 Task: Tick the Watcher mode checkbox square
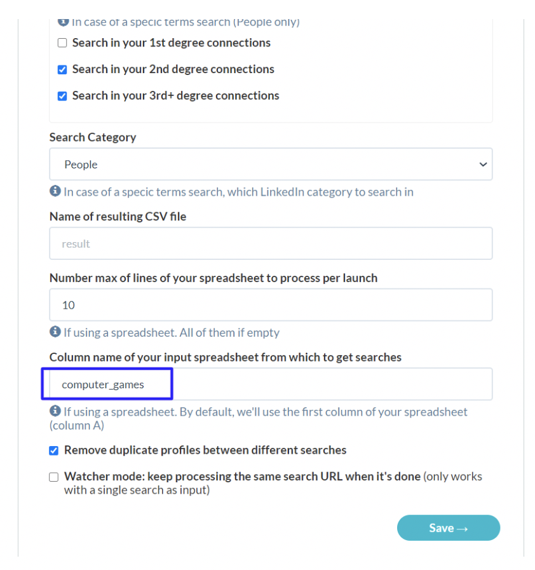coord(54,477)
